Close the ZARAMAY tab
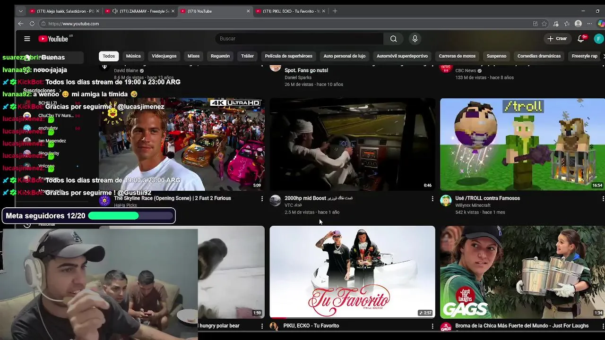This screenshot has height=340, width=605. coord(173,11)
